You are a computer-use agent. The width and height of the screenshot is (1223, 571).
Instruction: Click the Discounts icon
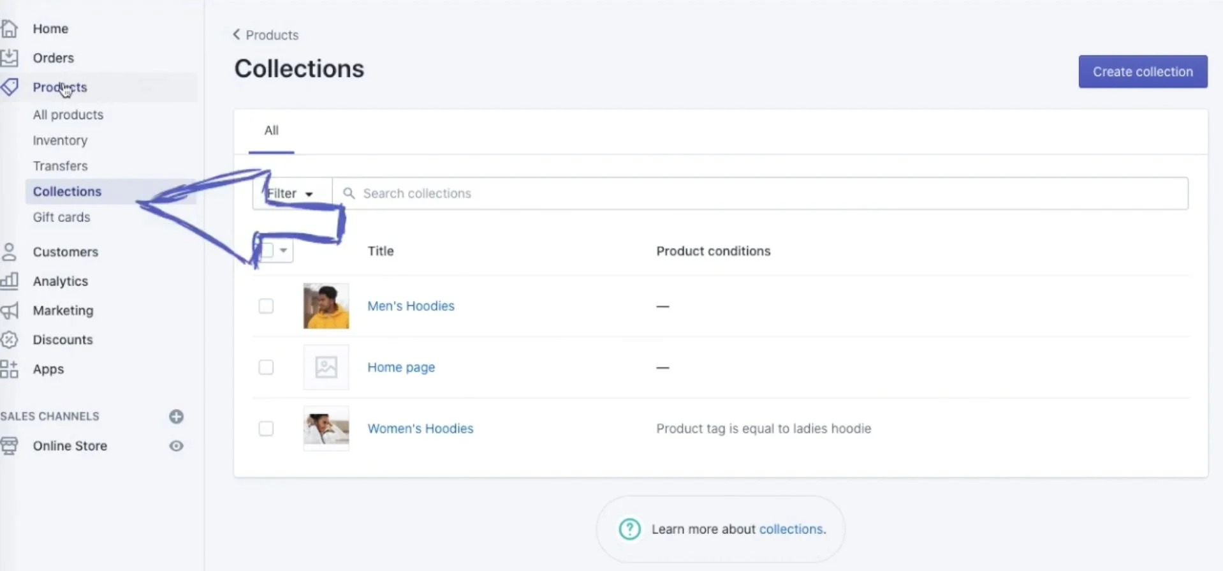click(x=10, y=339)
